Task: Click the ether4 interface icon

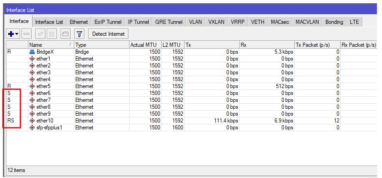Action: (32, 79)
